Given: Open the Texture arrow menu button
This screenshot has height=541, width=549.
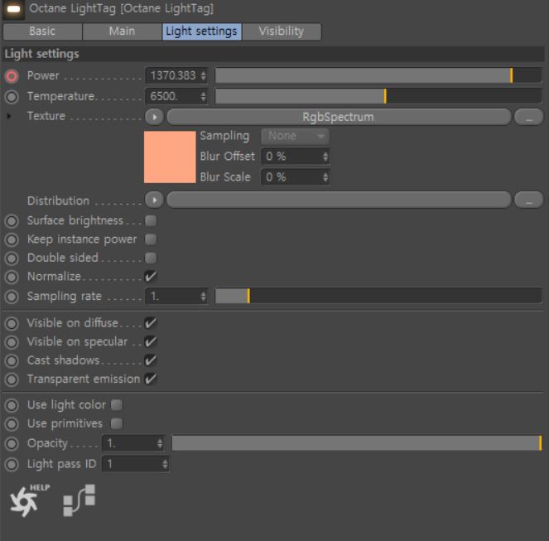Looking at the screenshot, I should (154, 117).
